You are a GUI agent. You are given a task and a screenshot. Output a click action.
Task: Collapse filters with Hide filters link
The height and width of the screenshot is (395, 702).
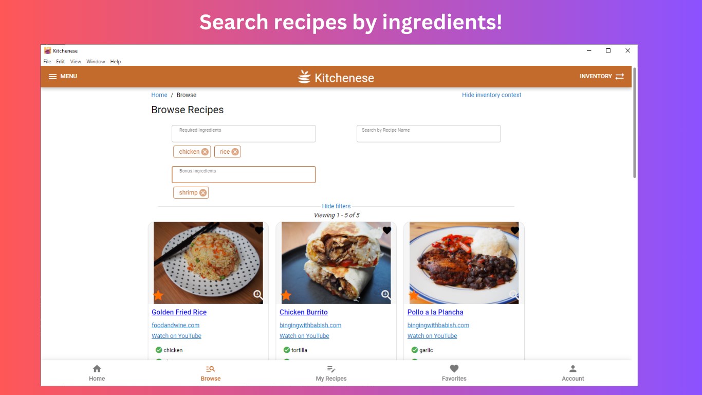coord(336,206)
